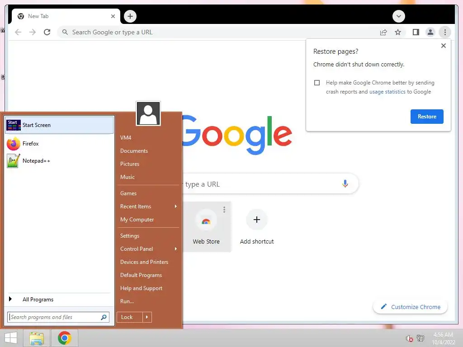Click the network tray icon

(420, 338)
